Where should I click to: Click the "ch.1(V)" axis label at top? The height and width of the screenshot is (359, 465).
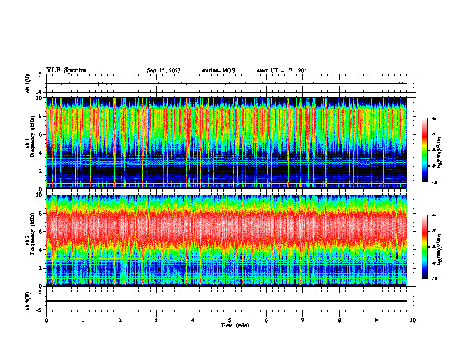tap(28, 83)
